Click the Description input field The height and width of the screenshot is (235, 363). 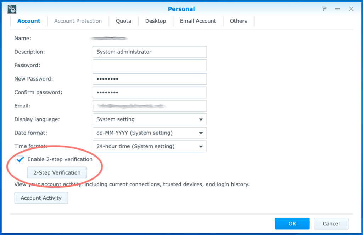pos(149,52)
